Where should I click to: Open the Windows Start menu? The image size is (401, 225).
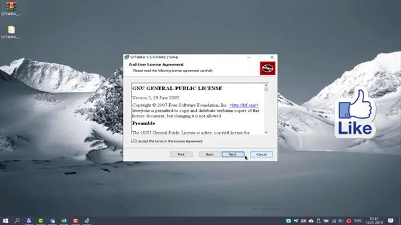pos(6,221)
